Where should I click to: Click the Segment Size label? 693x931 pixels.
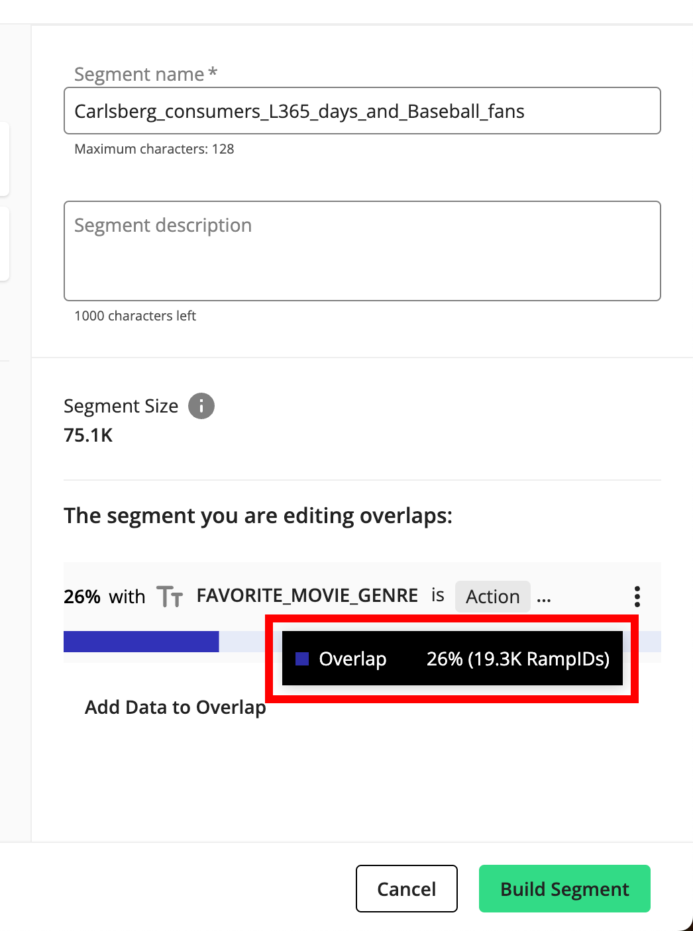[x=121, y=406]
